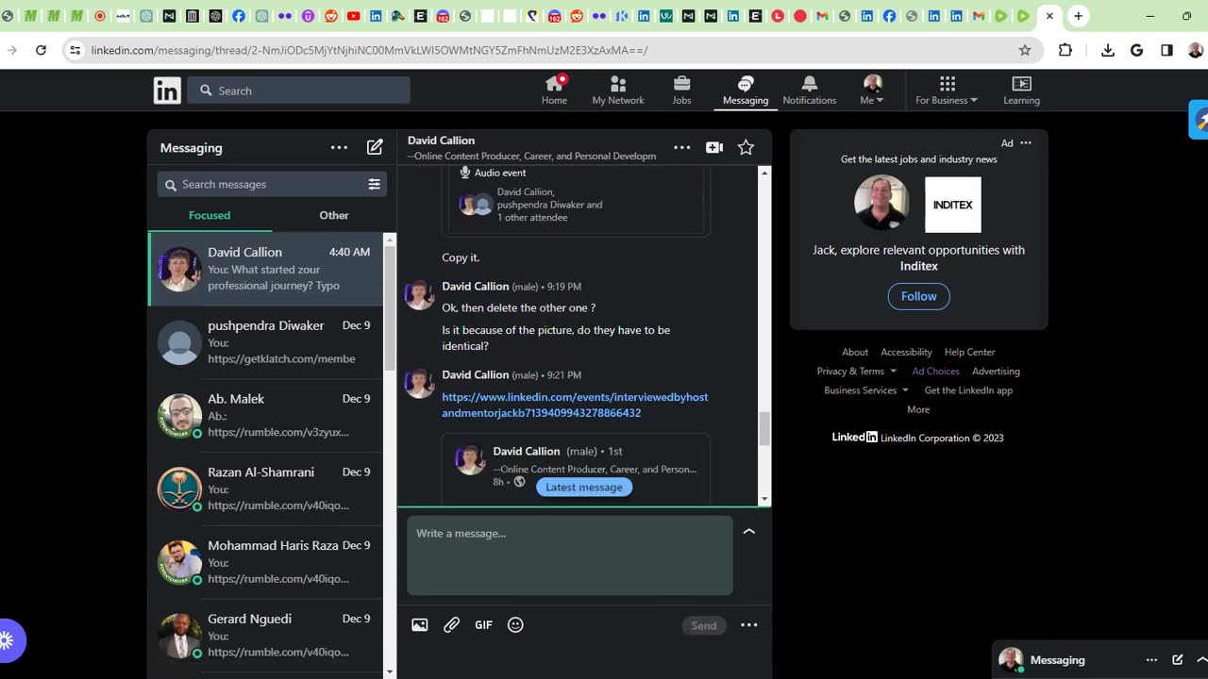Switch to the Other tab
The image size is (1208, 679).
point(334,215)
